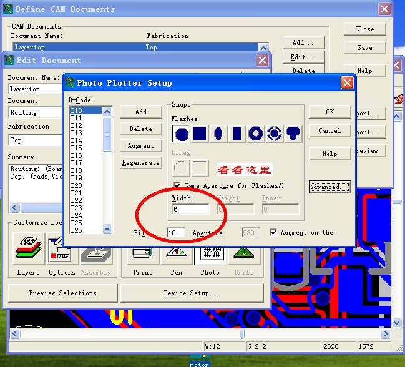Viewport: 405px width, 367px height.
Task: Click Add in Define CAM Documents
Action: coord(303,42)
